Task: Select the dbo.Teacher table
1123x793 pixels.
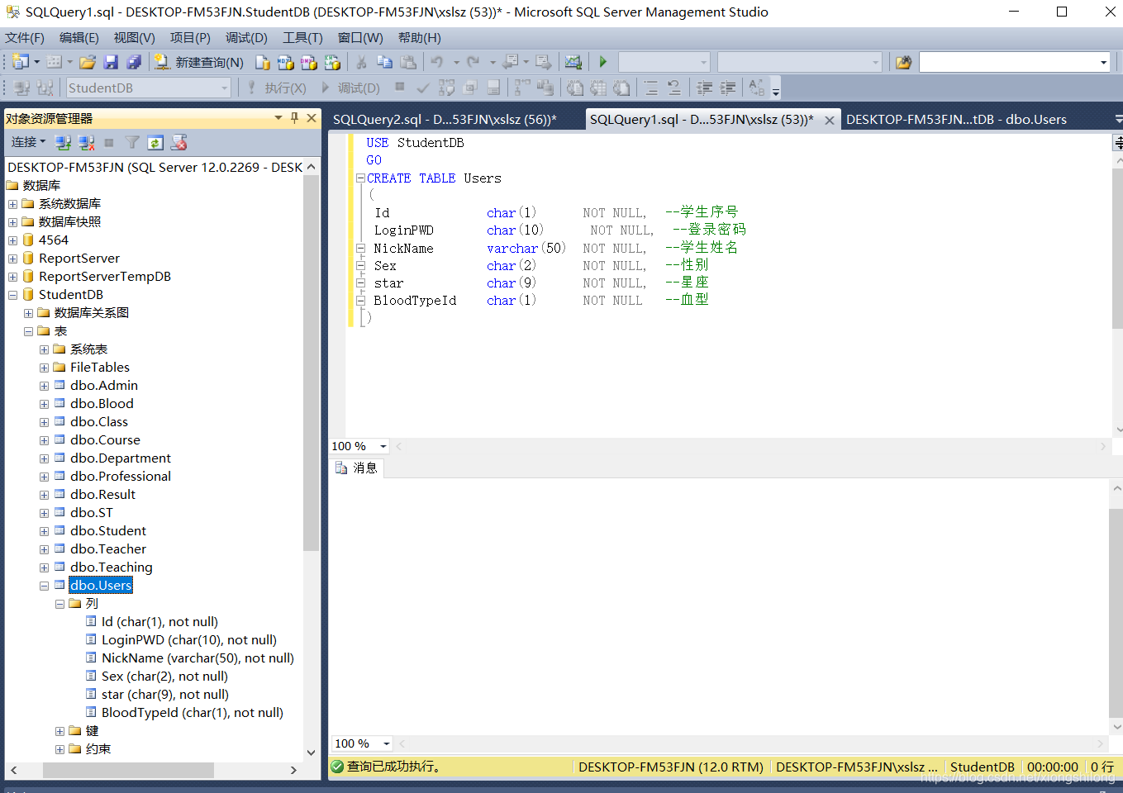Action: click(107, 548)
